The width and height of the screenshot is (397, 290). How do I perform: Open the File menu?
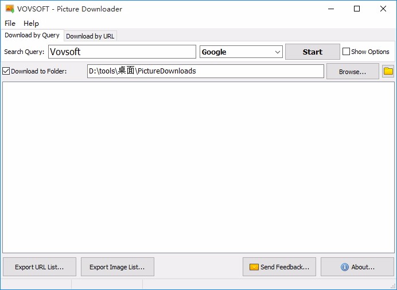coord(10,24)
